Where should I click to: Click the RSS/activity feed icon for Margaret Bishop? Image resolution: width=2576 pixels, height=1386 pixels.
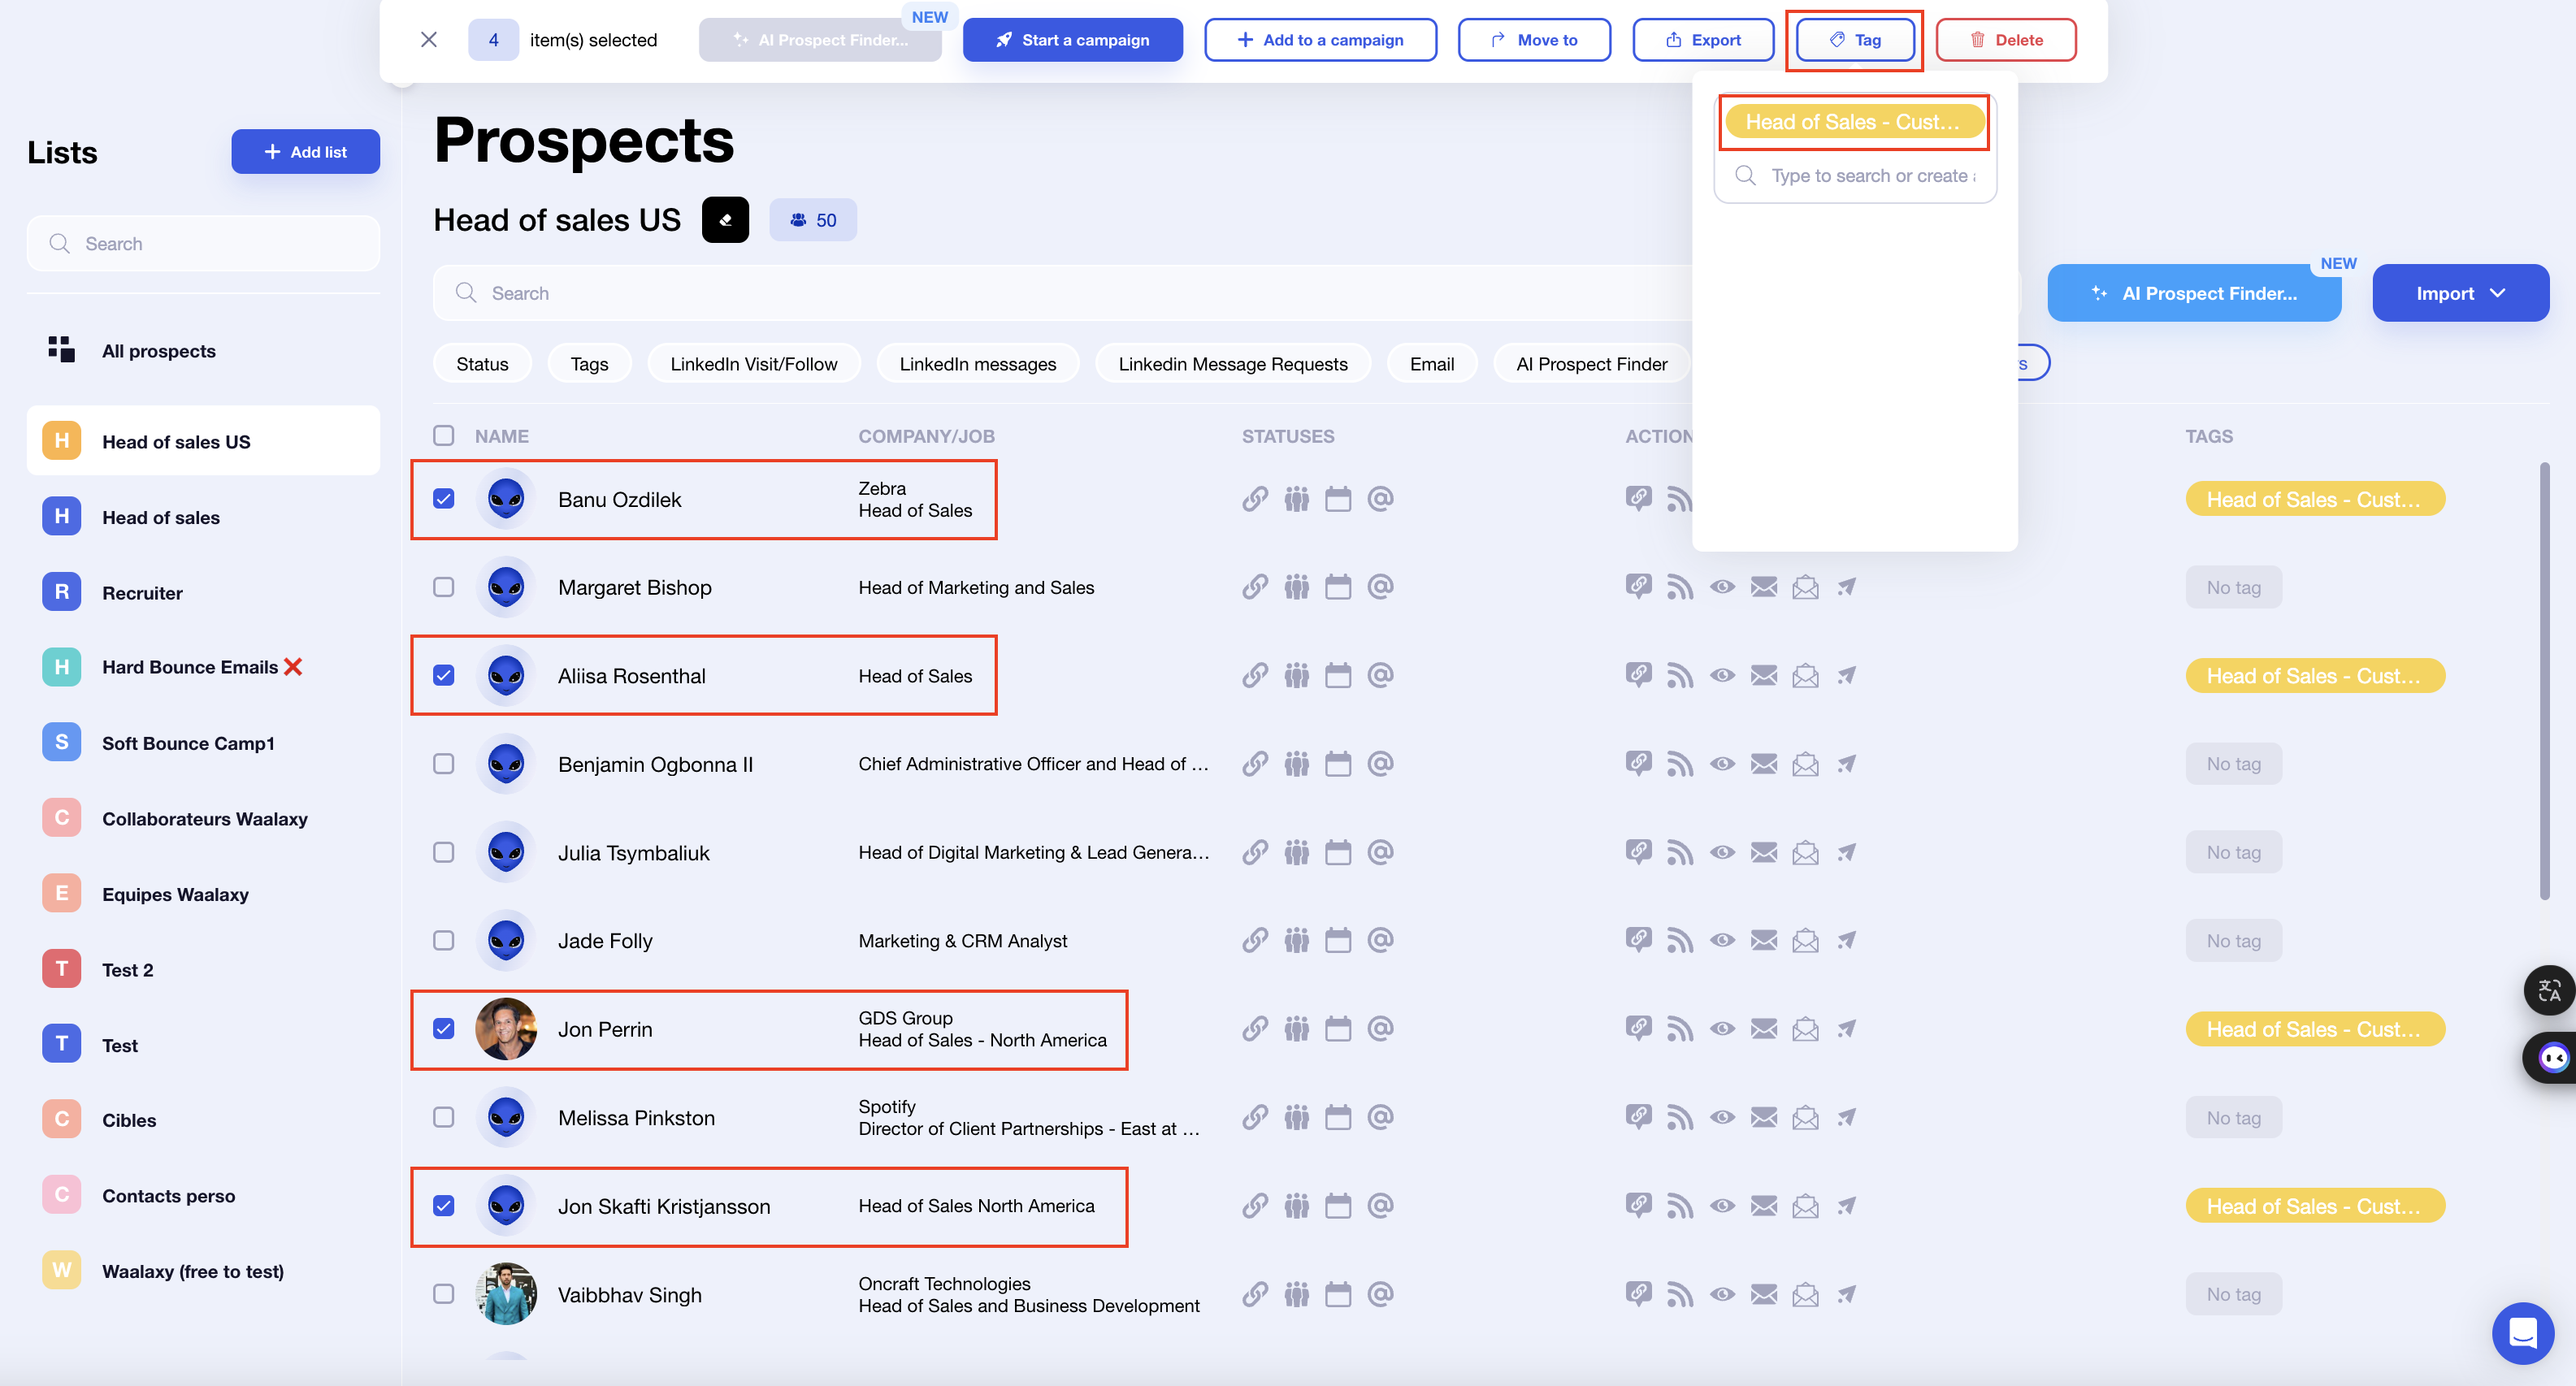(x=1678, y=587)
